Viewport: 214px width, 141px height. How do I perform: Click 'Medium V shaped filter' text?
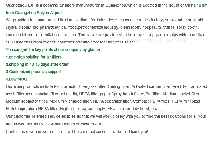pyautogui.click(x=70, y=101)
